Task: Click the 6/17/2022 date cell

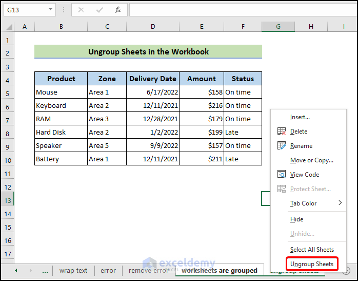Action: [x=153, y=92]
